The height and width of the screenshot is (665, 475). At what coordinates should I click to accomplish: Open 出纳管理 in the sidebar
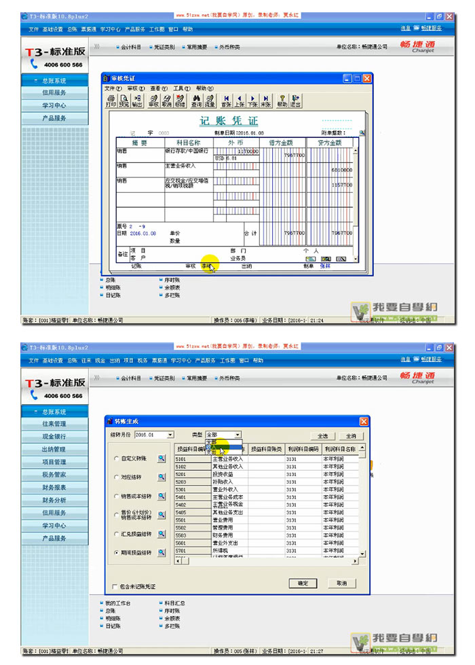(55, 449)
